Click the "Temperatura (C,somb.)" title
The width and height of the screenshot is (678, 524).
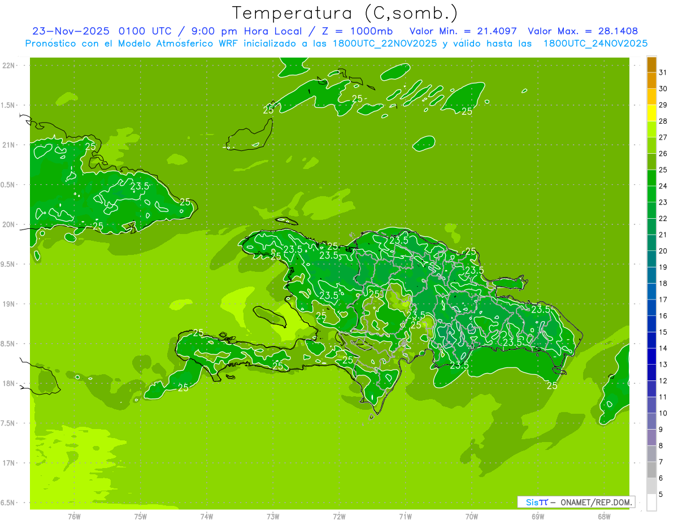[345, 13]
